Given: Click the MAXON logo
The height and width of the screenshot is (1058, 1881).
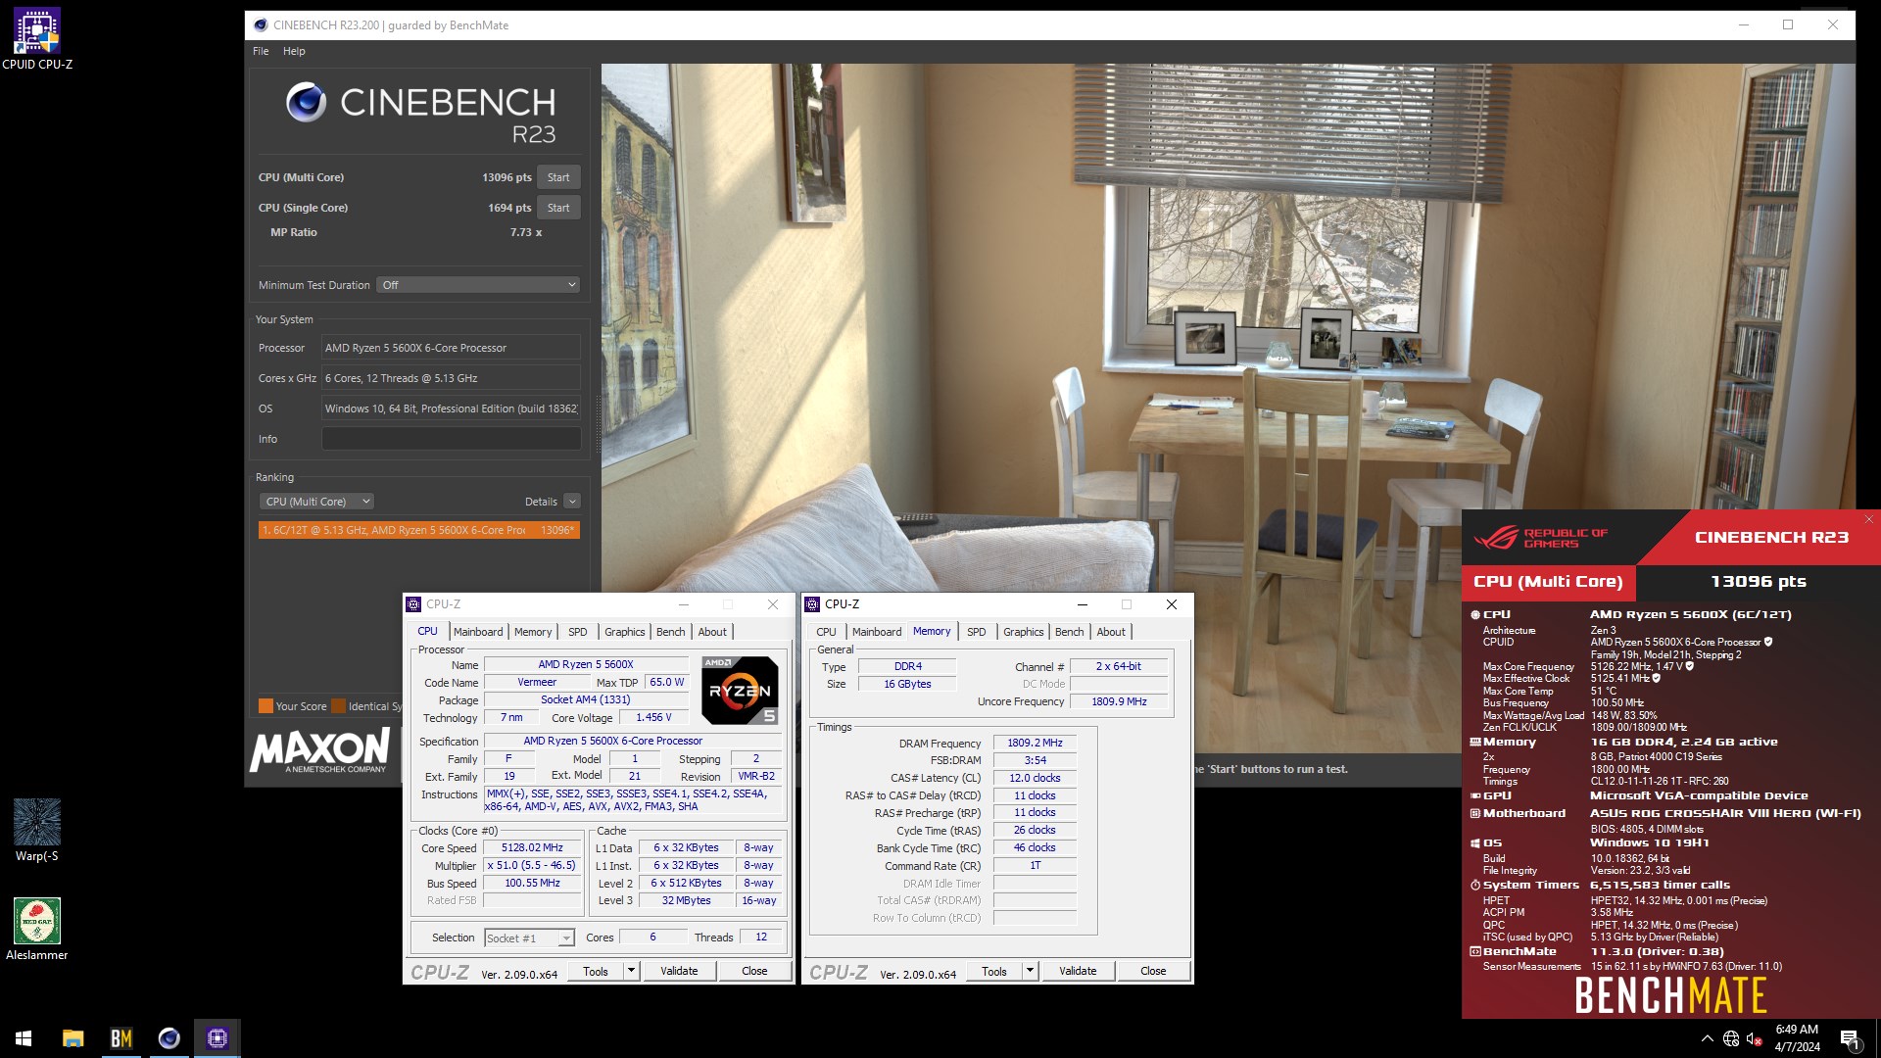Looking at the screenshot, I should click(x=319, y=749).
